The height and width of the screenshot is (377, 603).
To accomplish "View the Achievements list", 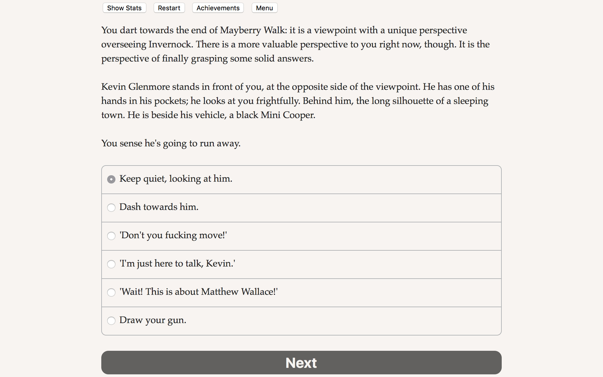I will [x=218, y=8].
